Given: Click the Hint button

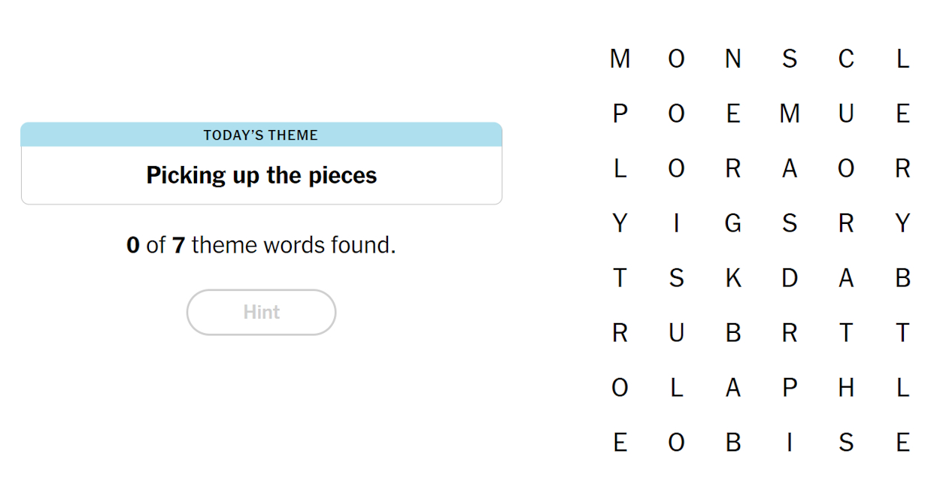Looking at the screenshot, I should tap(261, 312).
